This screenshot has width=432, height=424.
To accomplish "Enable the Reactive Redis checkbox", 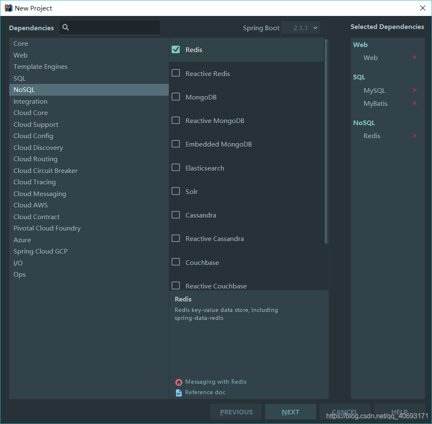I will (176, 73).
